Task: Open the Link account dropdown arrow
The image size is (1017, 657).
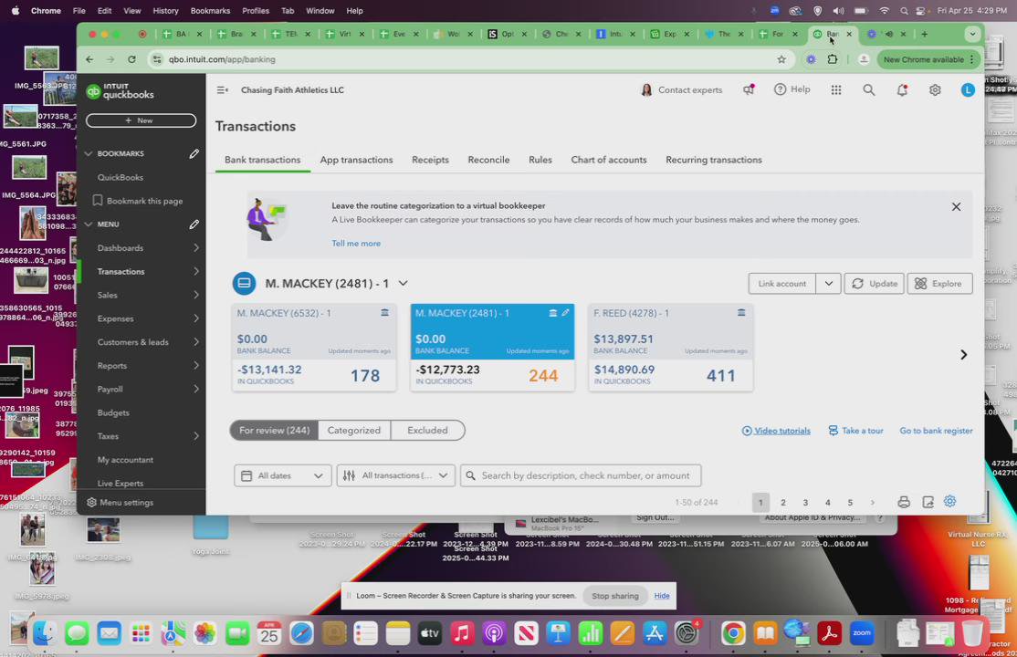Action: [x=828, y=284]
